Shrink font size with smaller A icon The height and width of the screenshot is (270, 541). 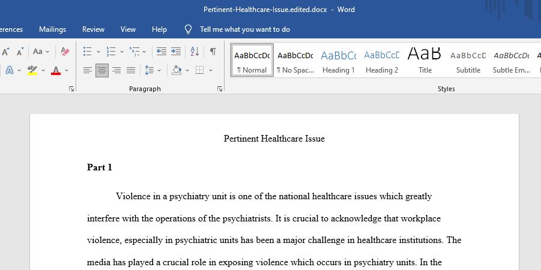(x=20, y=52)
